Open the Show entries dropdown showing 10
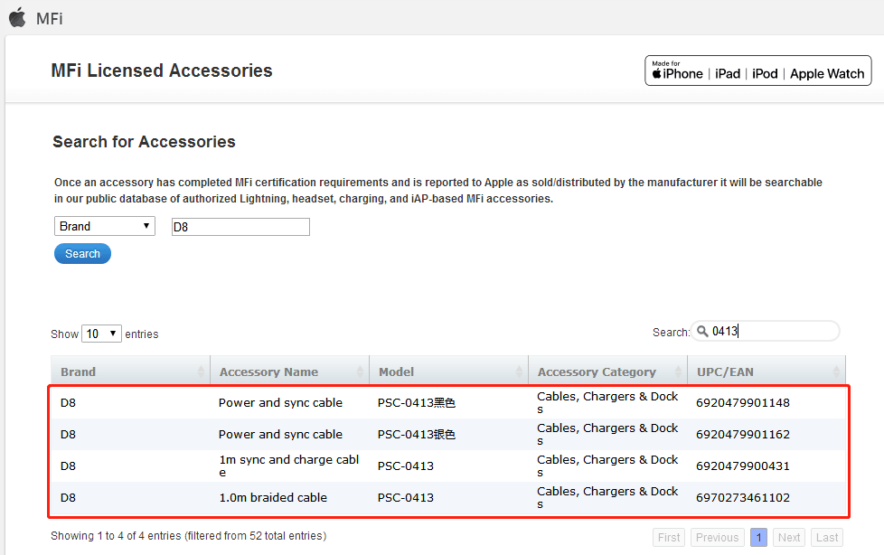Viewport: 884px width, 555px height. (101, 333)
